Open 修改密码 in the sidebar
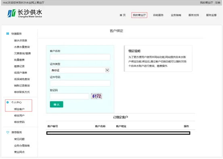223x159 pixels. (x=19, y=122)
